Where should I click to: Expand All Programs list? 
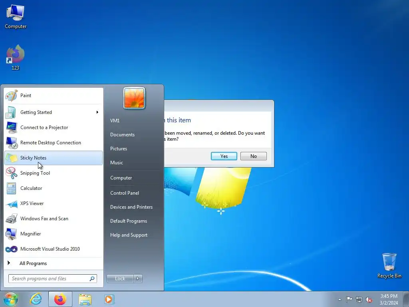click(54, 263)
